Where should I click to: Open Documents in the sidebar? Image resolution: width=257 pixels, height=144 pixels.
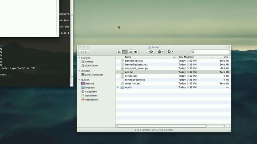[90, 96]
